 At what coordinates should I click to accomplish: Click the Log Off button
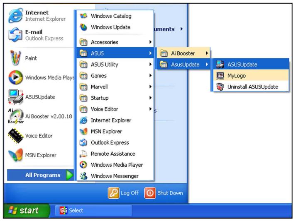coord(123,193)
